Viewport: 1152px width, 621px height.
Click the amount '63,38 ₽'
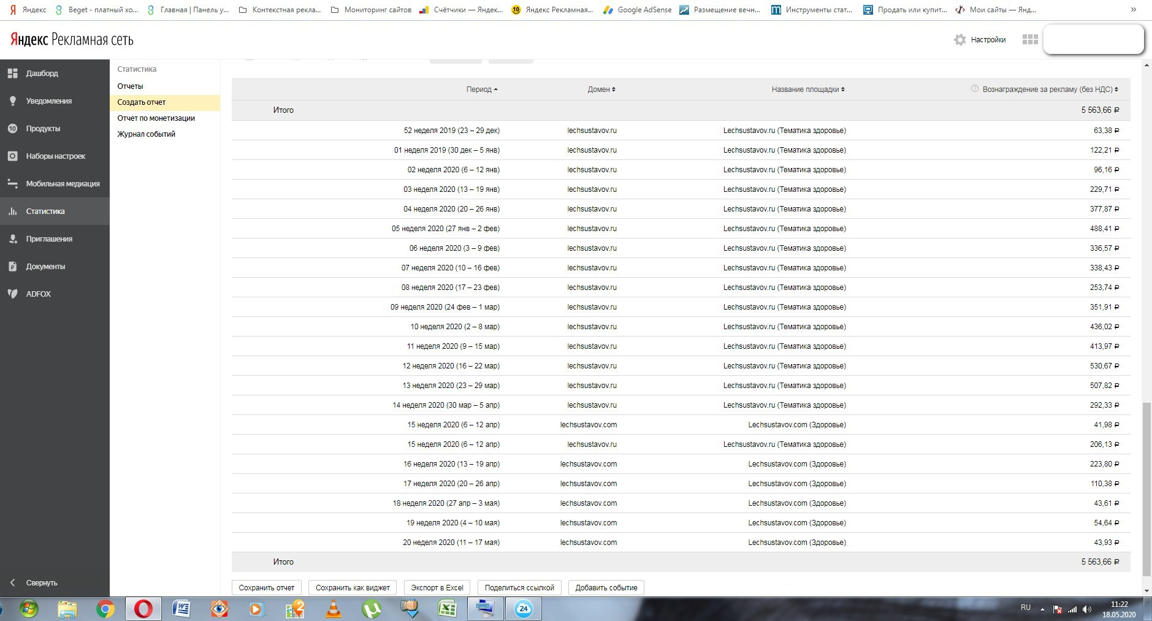tap(1107, 131)
